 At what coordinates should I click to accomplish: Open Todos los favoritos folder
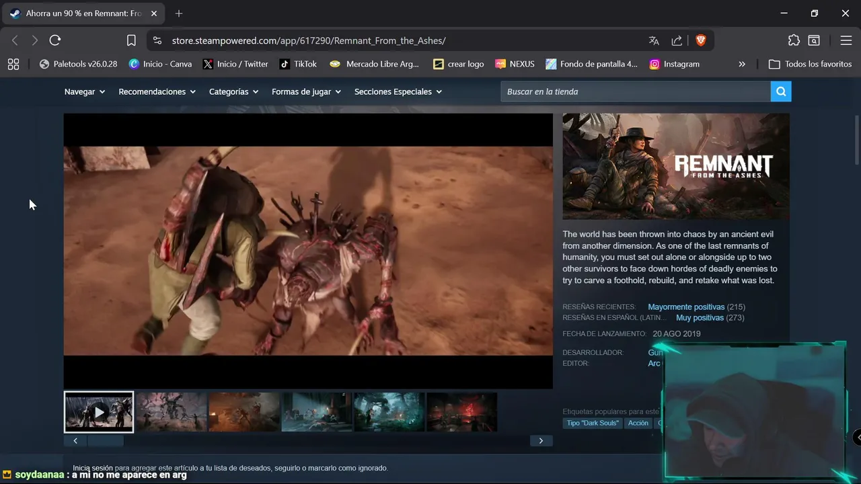(810, 64)
